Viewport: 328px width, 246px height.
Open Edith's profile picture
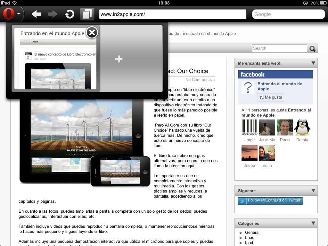click(x=267, y=153)
